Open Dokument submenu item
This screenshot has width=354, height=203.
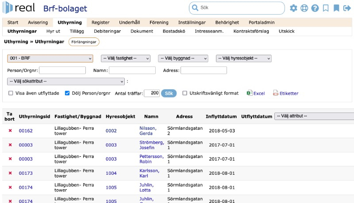pos(142,31)
